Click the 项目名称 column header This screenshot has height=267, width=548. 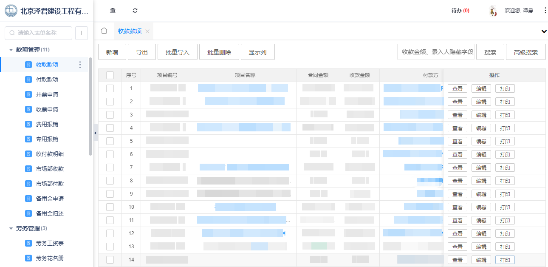245,75
